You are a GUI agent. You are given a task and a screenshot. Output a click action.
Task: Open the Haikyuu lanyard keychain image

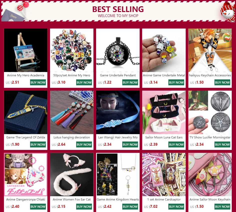click(x=210, y=50)
